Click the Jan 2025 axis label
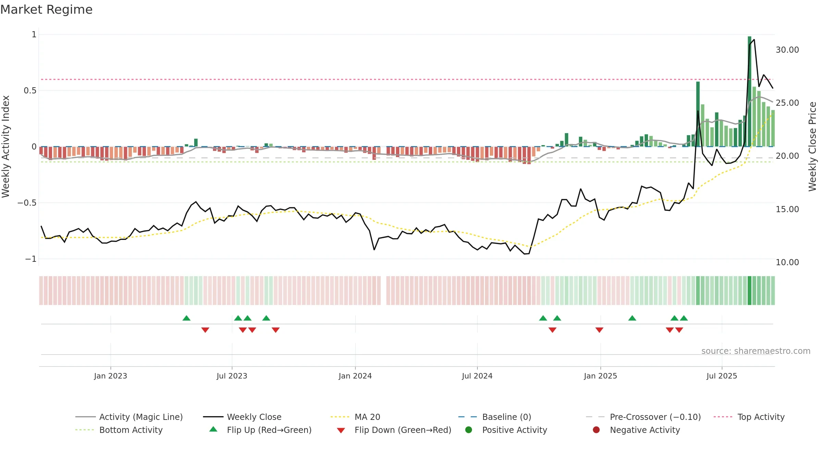822x462 pixels. click(600, 376)
